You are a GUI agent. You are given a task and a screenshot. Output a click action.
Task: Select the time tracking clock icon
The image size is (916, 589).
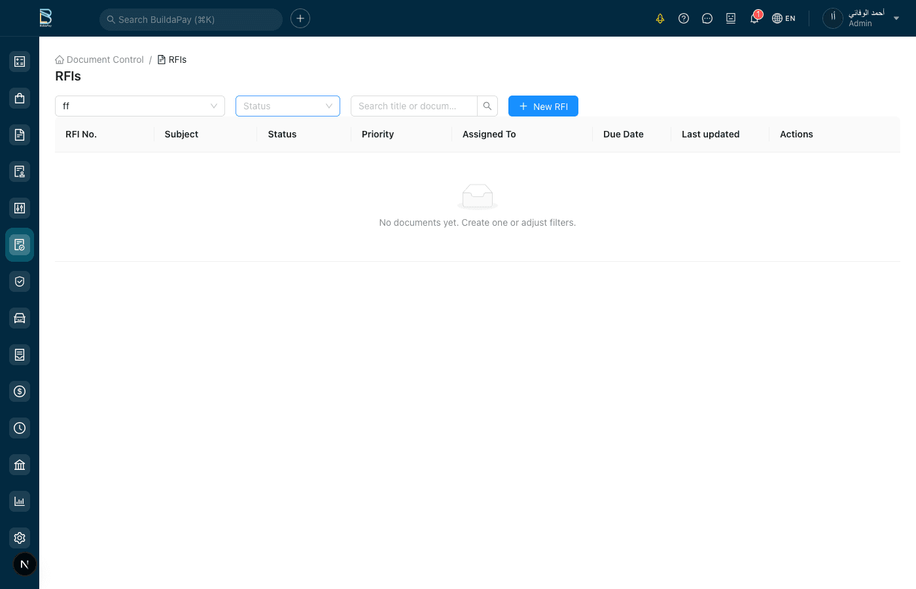tap(19, 427)
